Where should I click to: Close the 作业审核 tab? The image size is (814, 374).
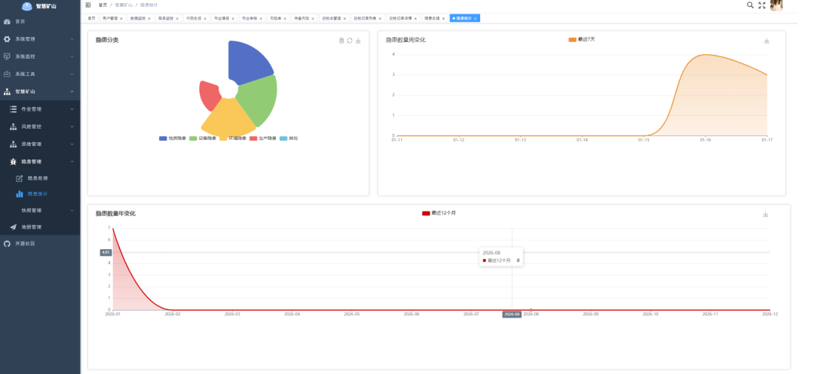[261, 18]
